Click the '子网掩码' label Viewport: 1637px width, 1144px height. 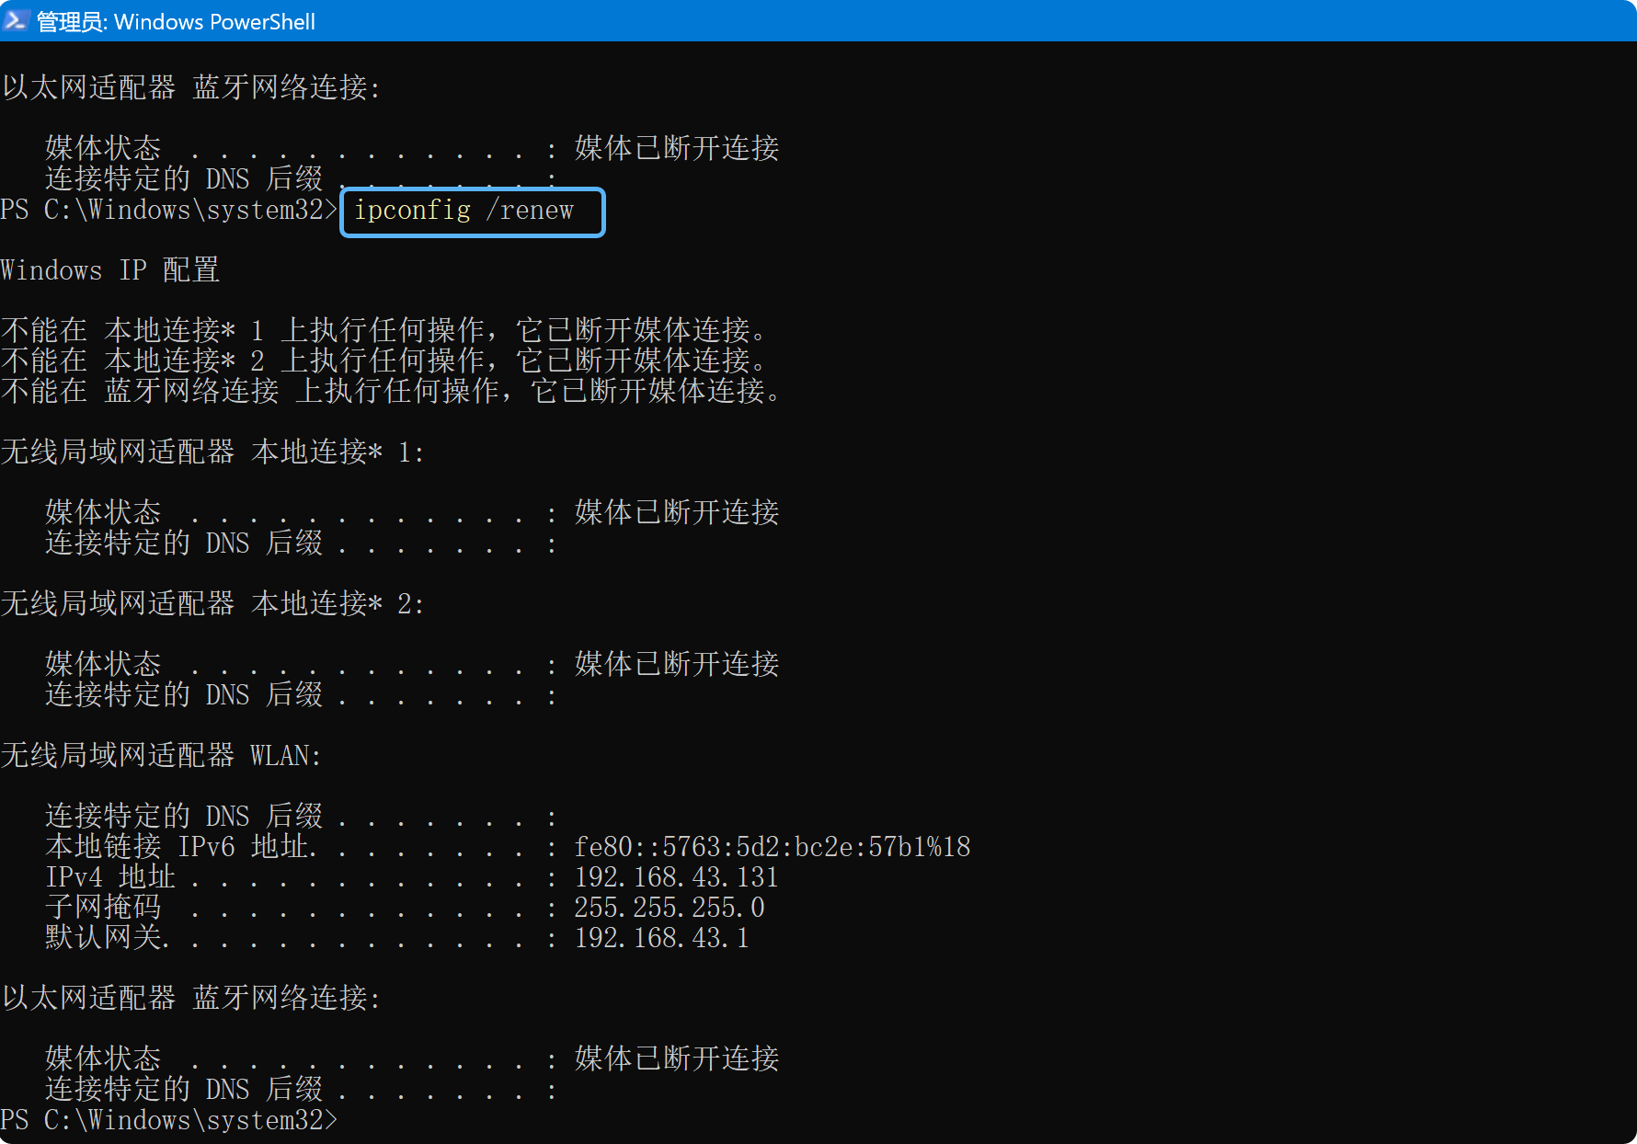[x=103, y=907]
